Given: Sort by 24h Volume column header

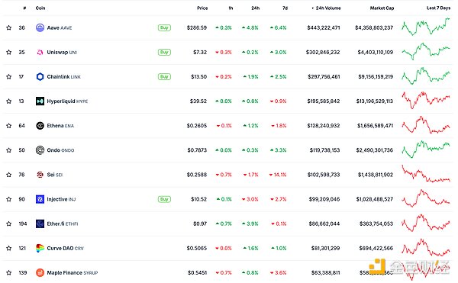Looking at the screenshot, I should click(326, 8).
